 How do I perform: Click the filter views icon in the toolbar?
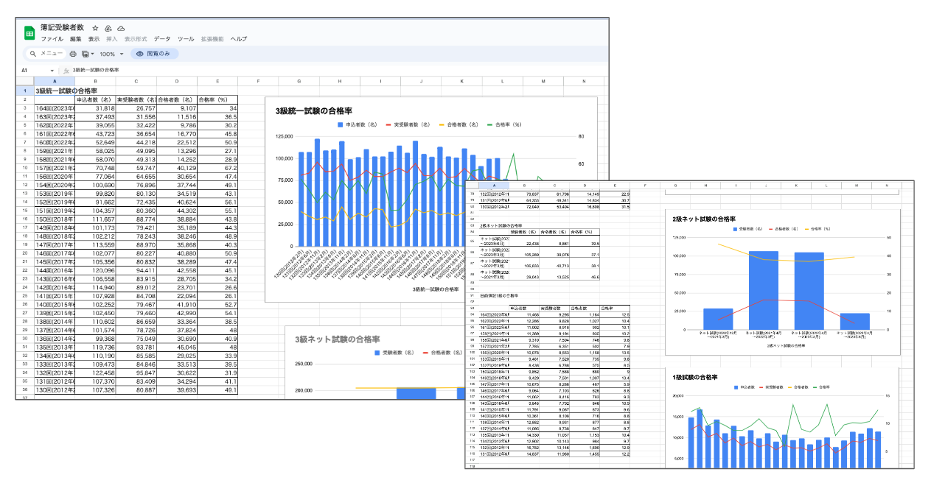coord(85,54)
